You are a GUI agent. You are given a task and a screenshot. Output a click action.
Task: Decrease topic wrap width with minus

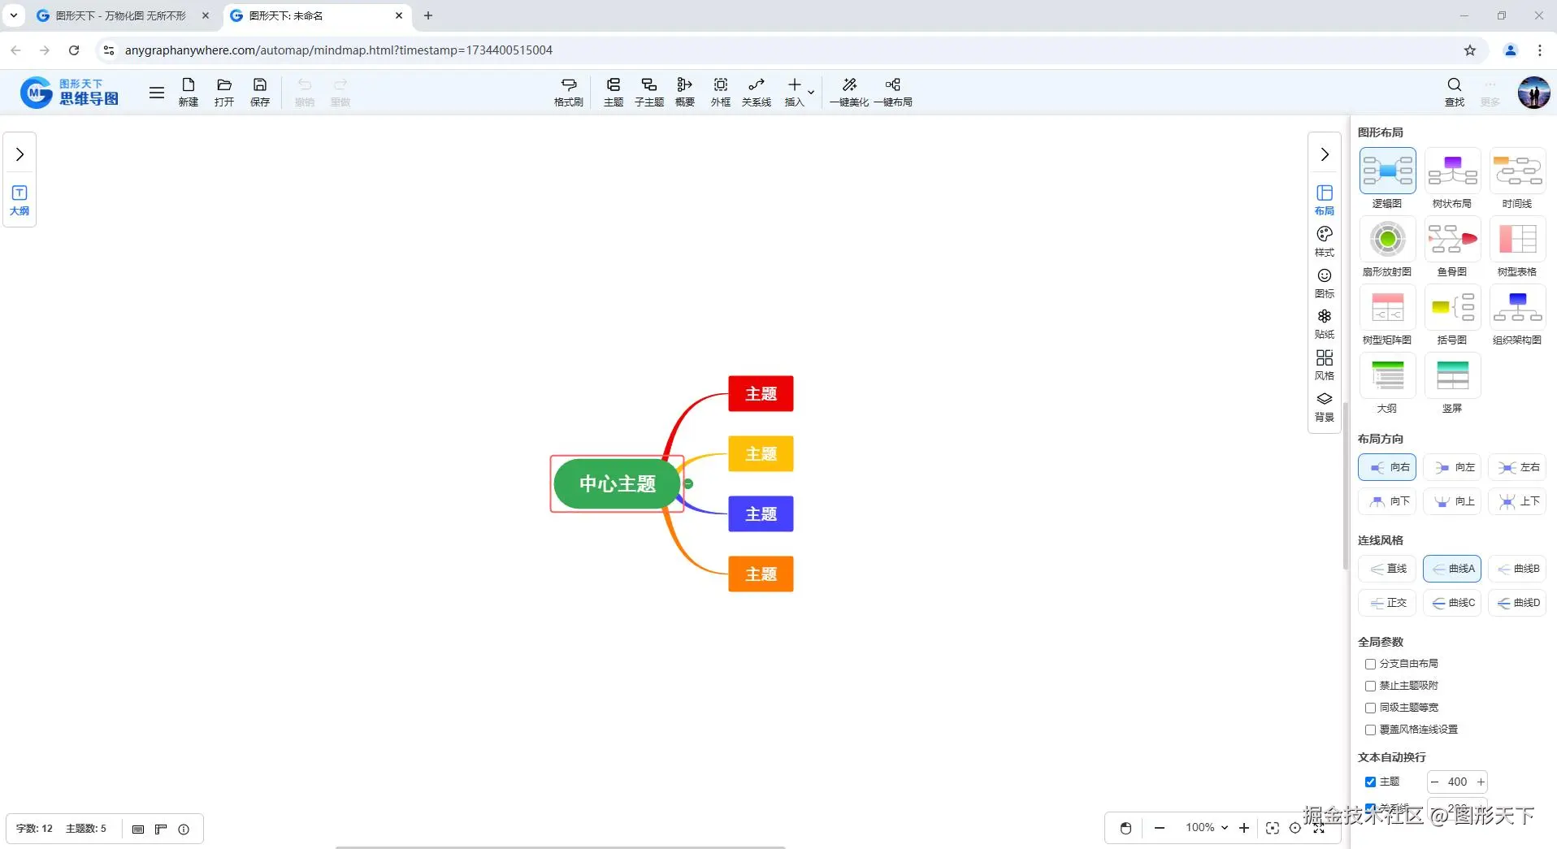[1434, 782]
